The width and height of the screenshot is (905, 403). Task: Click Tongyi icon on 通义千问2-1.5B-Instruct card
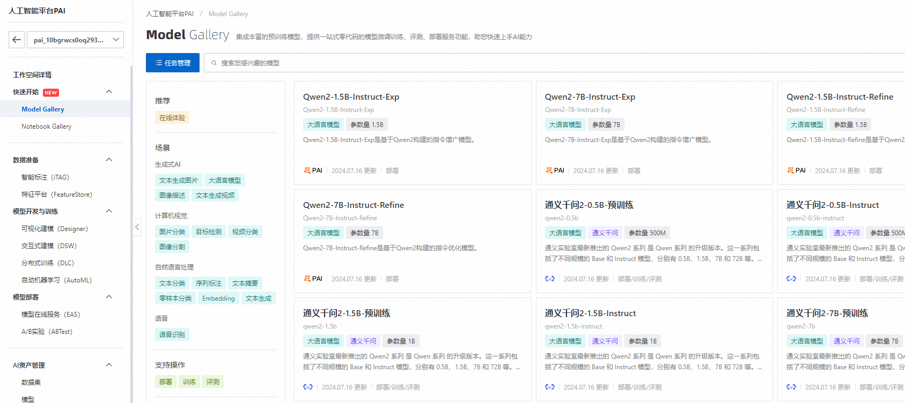(x=550, y=387)
